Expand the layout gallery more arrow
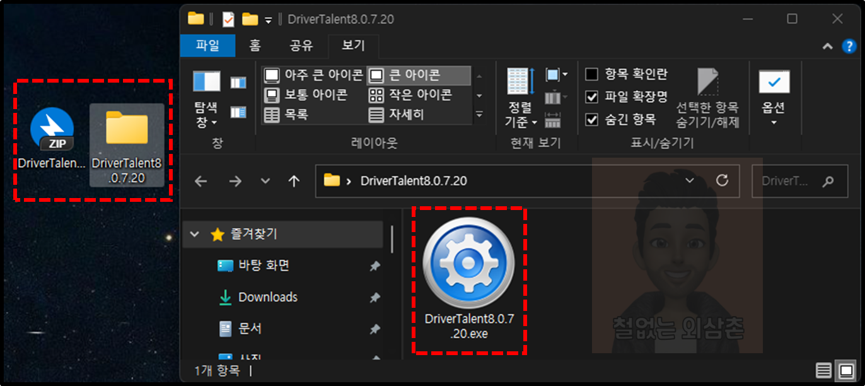This screenshot has width=865, height=386. click(479, 115)
